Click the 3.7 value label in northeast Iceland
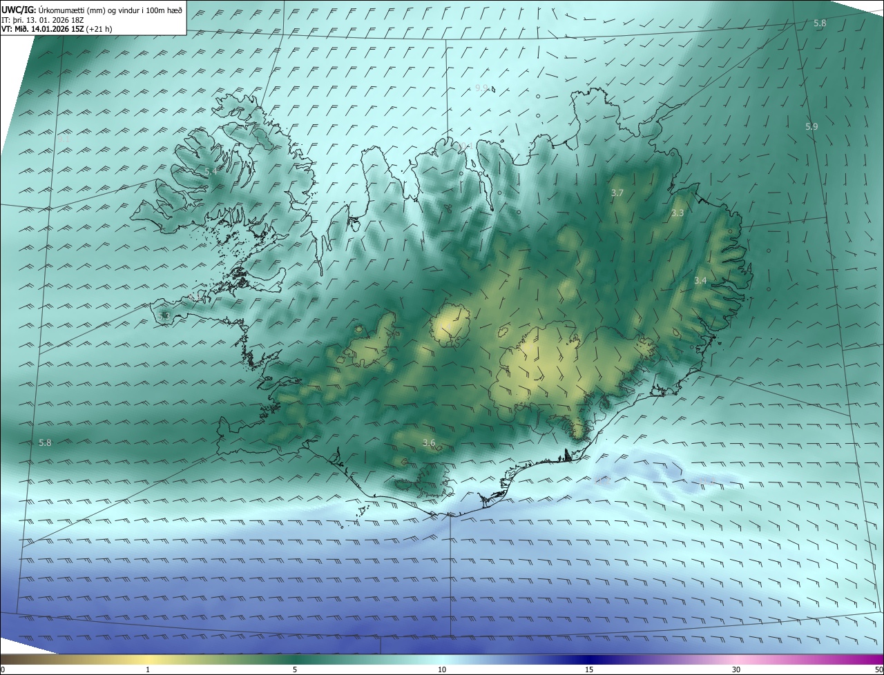Viewport: 884px width, 675px height. tap(617, 193)
